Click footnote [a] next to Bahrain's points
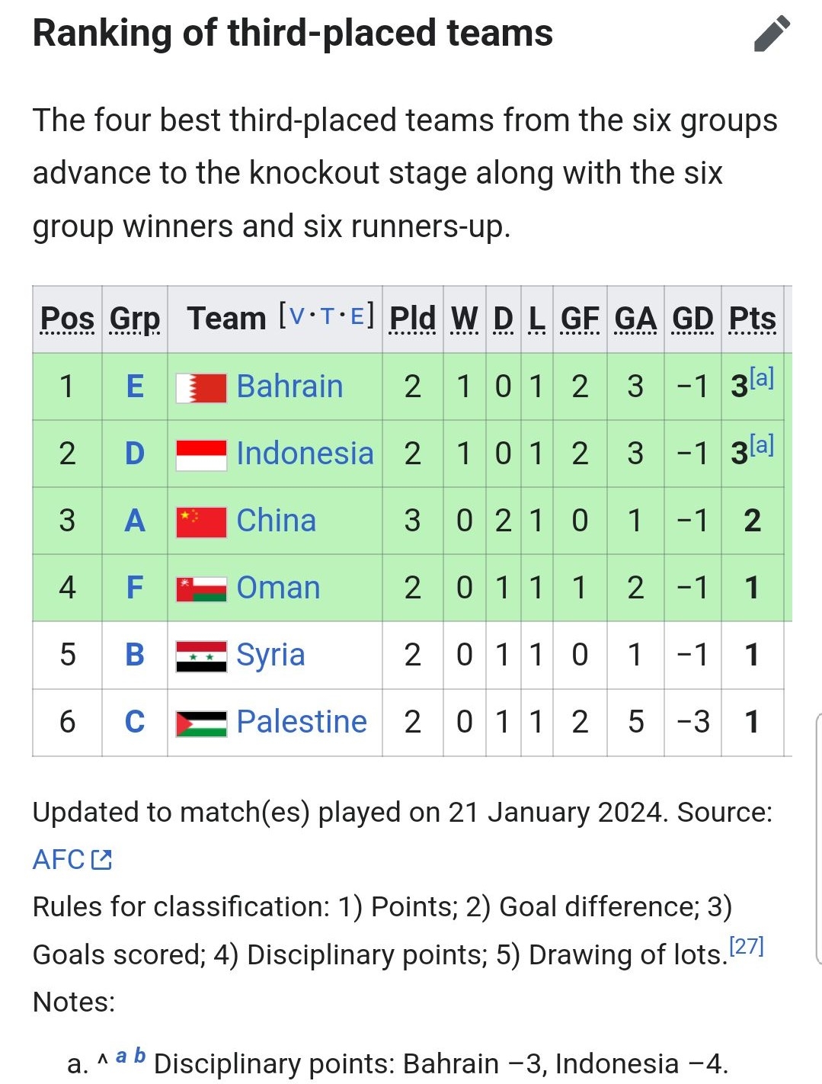Screen dimensions: 822x1084 coord(762,377)
